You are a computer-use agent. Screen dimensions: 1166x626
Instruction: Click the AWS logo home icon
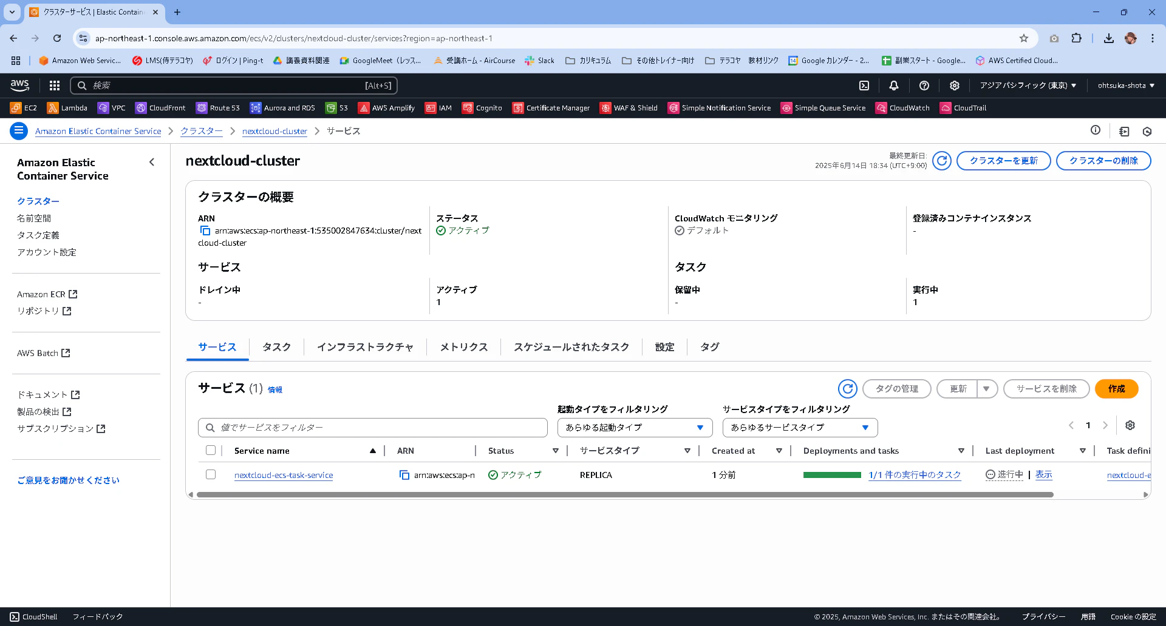pos(19,86)
